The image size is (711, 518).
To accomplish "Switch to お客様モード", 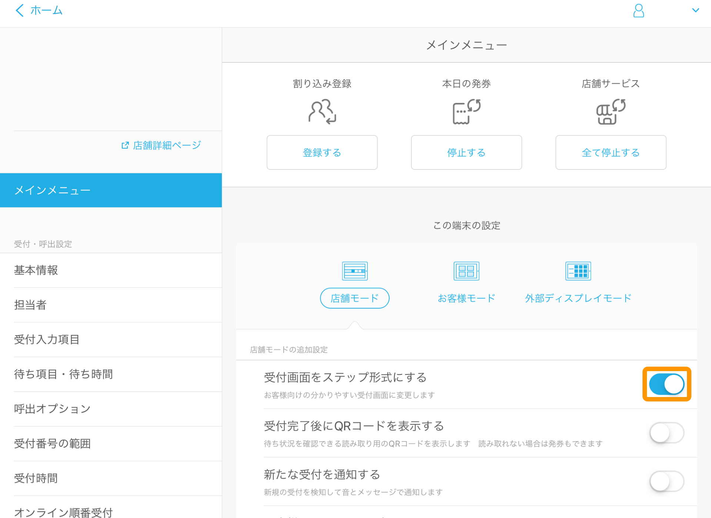I will pos(467,298).
